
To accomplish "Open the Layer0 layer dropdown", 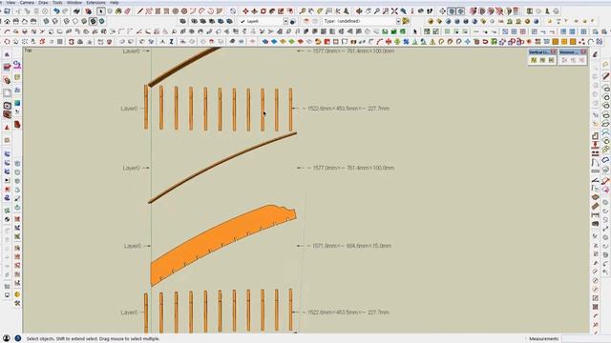I will pos(285,21).
